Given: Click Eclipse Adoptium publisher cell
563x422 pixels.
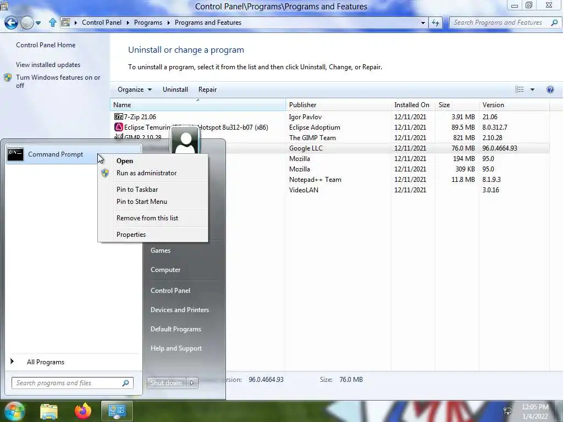Looking at the screenshot, I should [x=314, y=127].
